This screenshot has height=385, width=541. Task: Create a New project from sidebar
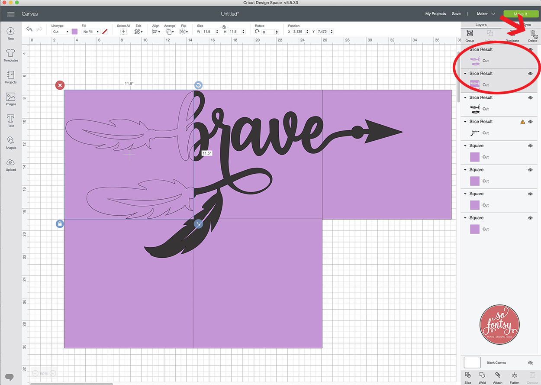point(11,33)
